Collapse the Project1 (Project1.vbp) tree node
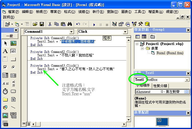 137,44
